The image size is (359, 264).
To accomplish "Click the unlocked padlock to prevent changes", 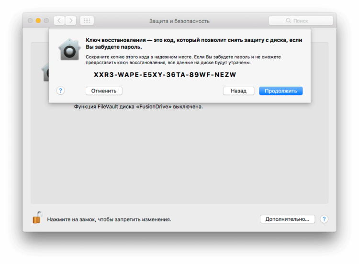I will tap(37, 217).
